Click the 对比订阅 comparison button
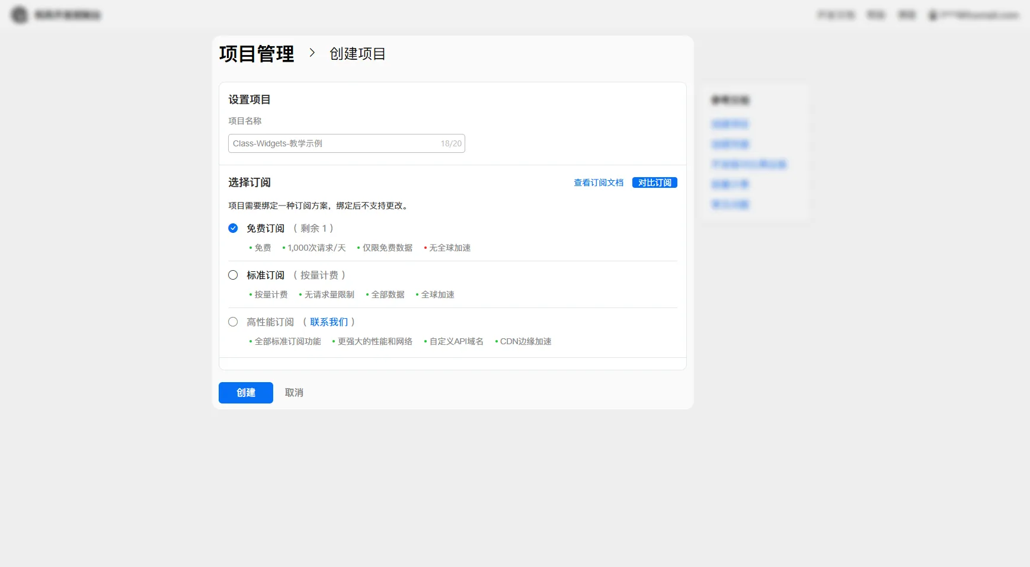This screenshot has width=1030, height=567. coord(654,182)
